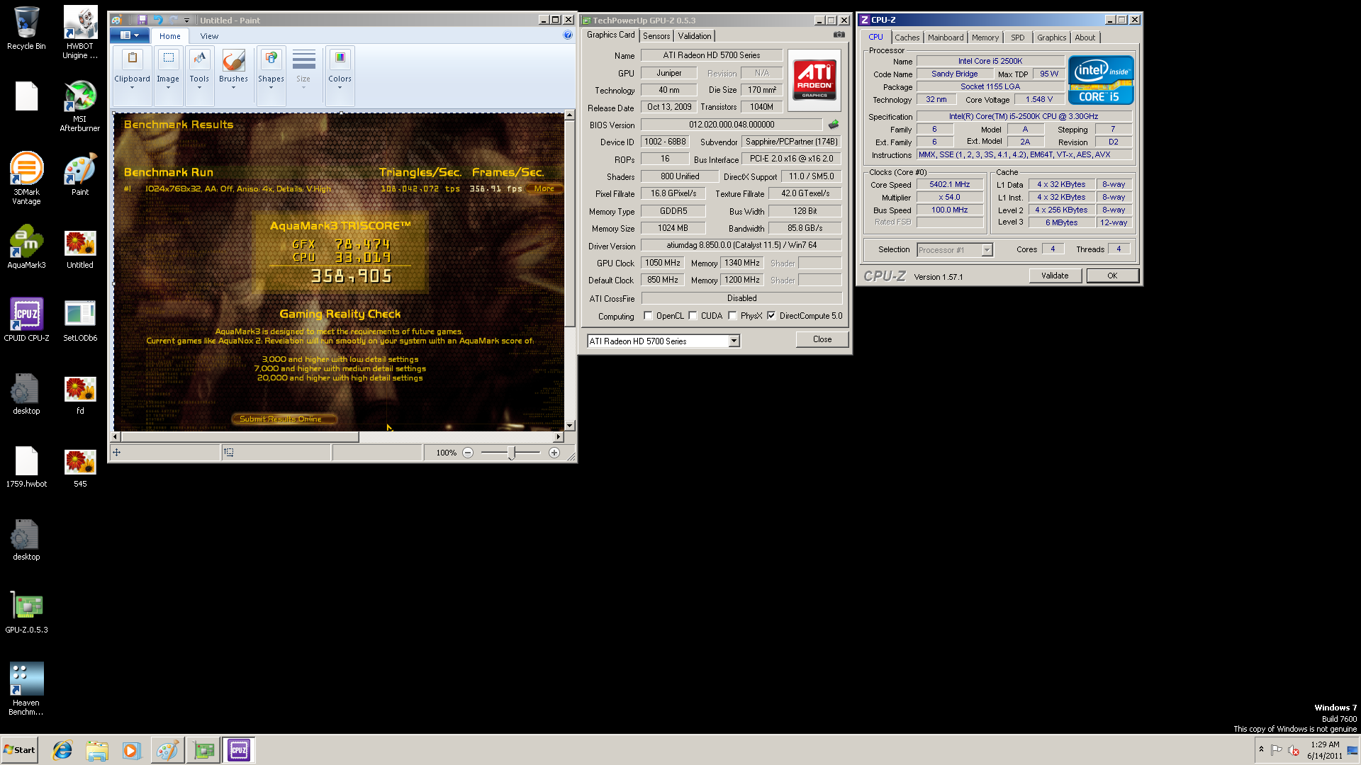
Task: Expand the Colors group in Paint
Action: pos(340,76)
